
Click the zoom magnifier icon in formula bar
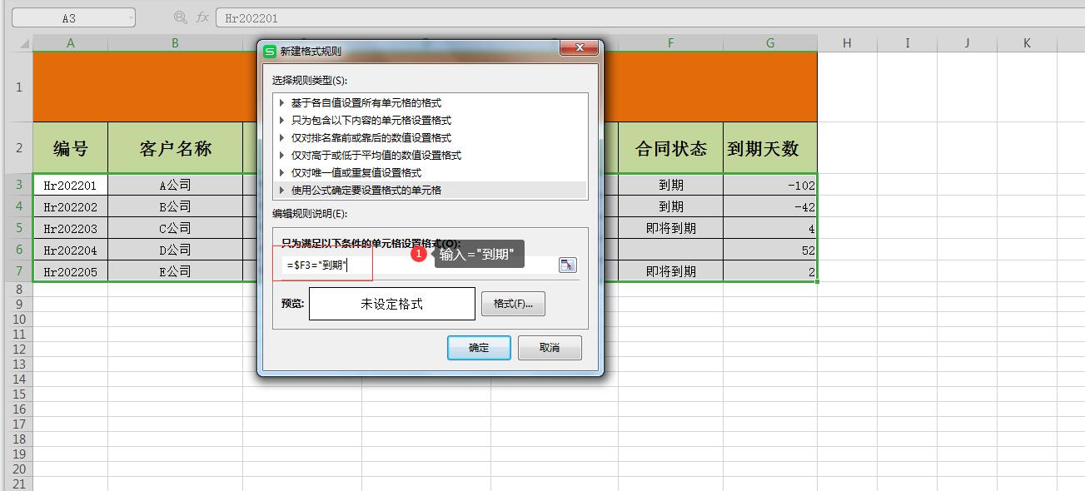(180, 17)
